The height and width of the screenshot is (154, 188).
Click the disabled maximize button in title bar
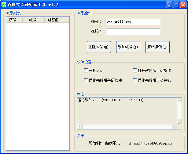tap(176, 5)
